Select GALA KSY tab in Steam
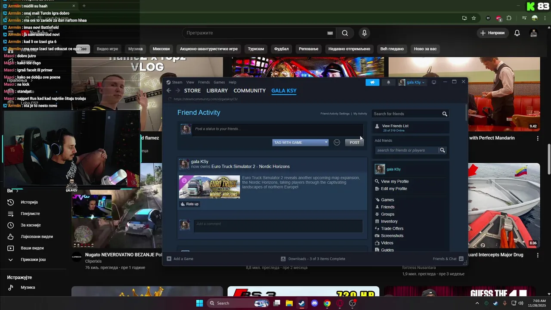The height and width of the screenshot is (310, 551). click(284, 90)
